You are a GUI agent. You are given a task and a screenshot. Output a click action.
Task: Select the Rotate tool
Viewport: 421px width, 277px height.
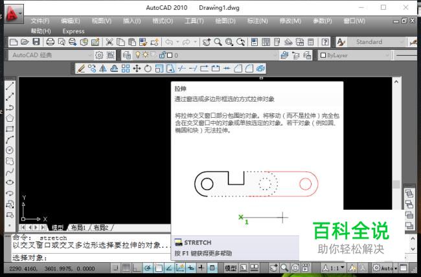tap(148, 69)
